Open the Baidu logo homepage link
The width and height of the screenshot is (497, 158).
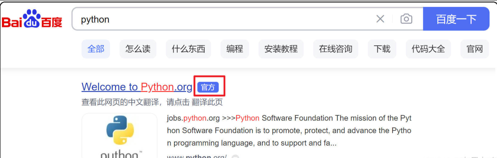tap(32, 19)
